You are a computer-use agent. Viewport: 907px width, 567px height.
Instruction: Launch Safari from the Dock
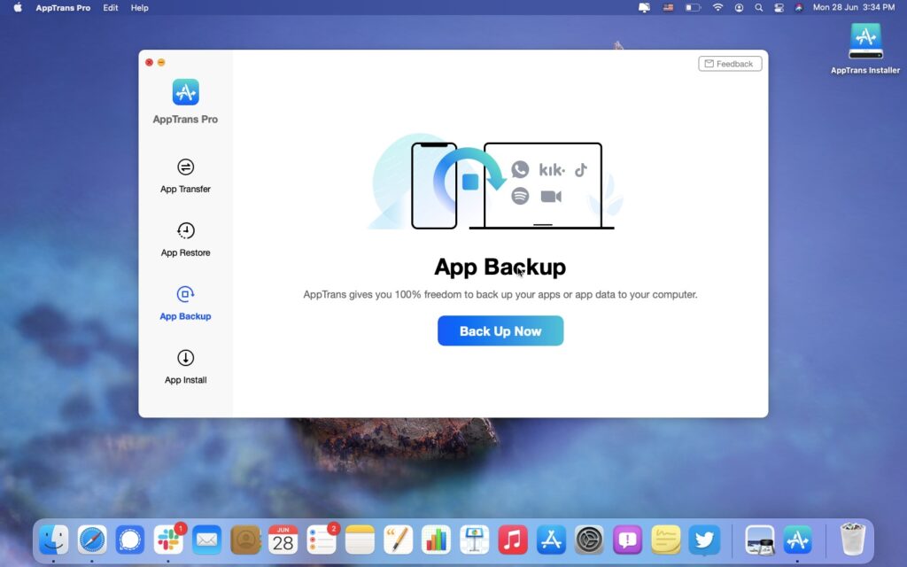click(x=91, y=539)
